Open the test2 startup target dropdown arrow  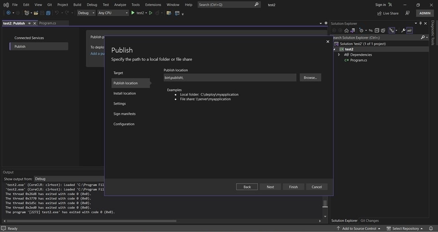(x=146, y=13)
